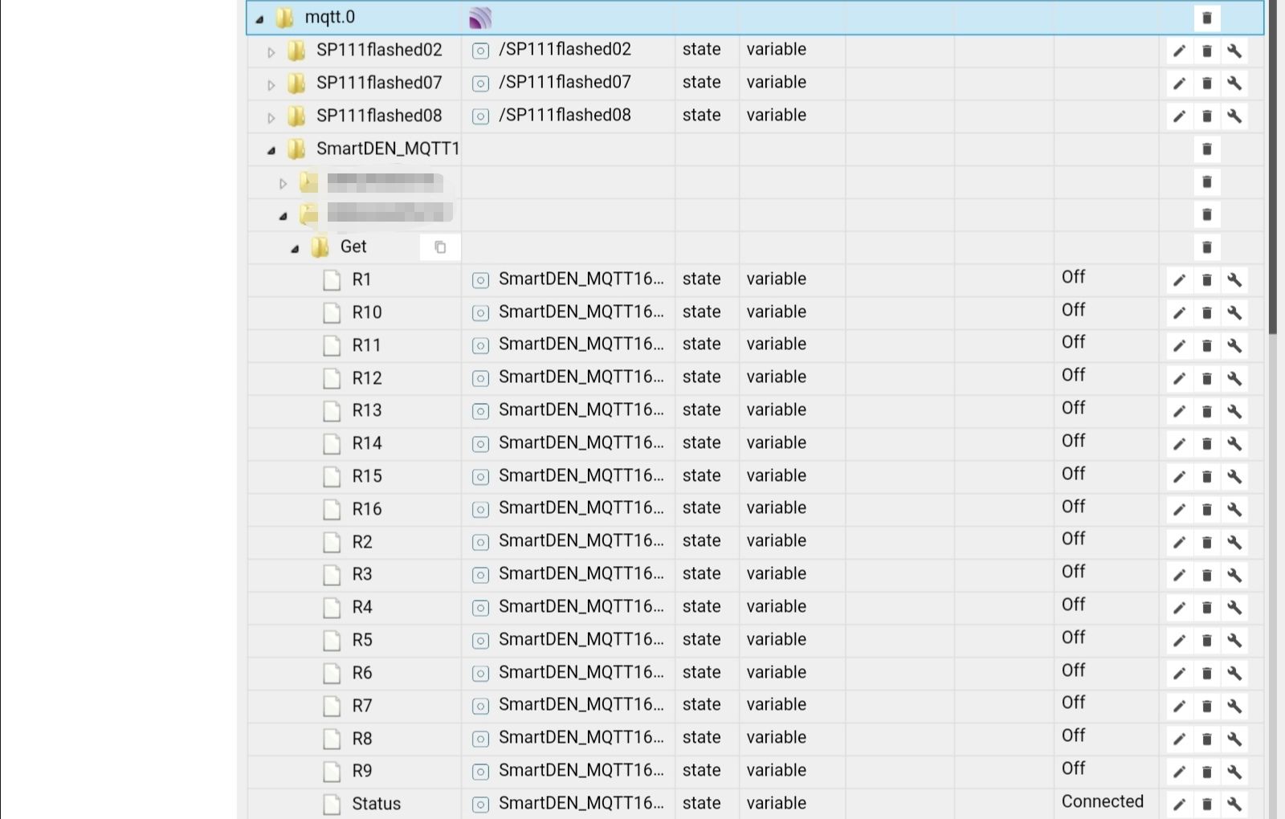Click the /SP111flashed07 name cell
The height and width of the screenshot is (819, 1285).
[x=565, y=82]
